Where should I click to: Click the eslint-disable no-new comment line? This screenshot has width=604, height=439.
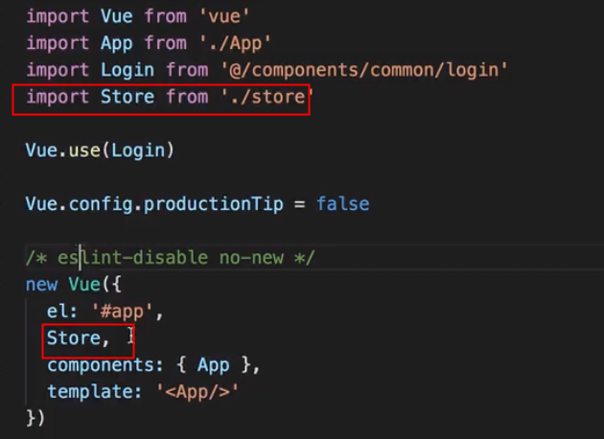tap(171, 258)
